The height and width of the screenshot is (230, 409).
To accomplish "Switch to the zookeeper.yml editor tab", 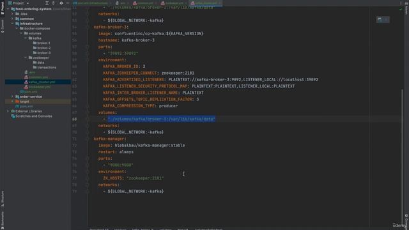I will [x=174, y=3].
